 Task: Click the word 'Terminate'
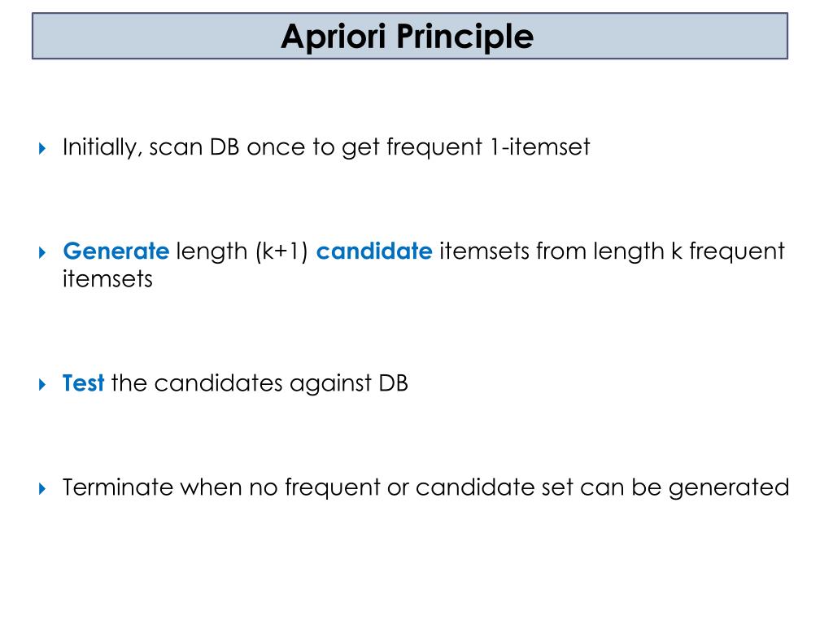[118, 487]
